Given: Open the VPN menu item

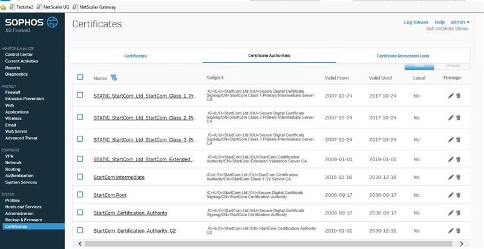Looking at the screenshot, I should pos(9,156).
